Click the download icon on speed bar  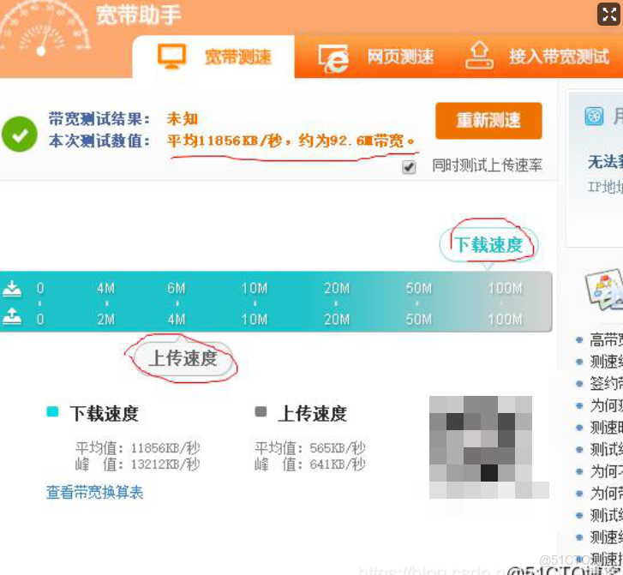12,289
